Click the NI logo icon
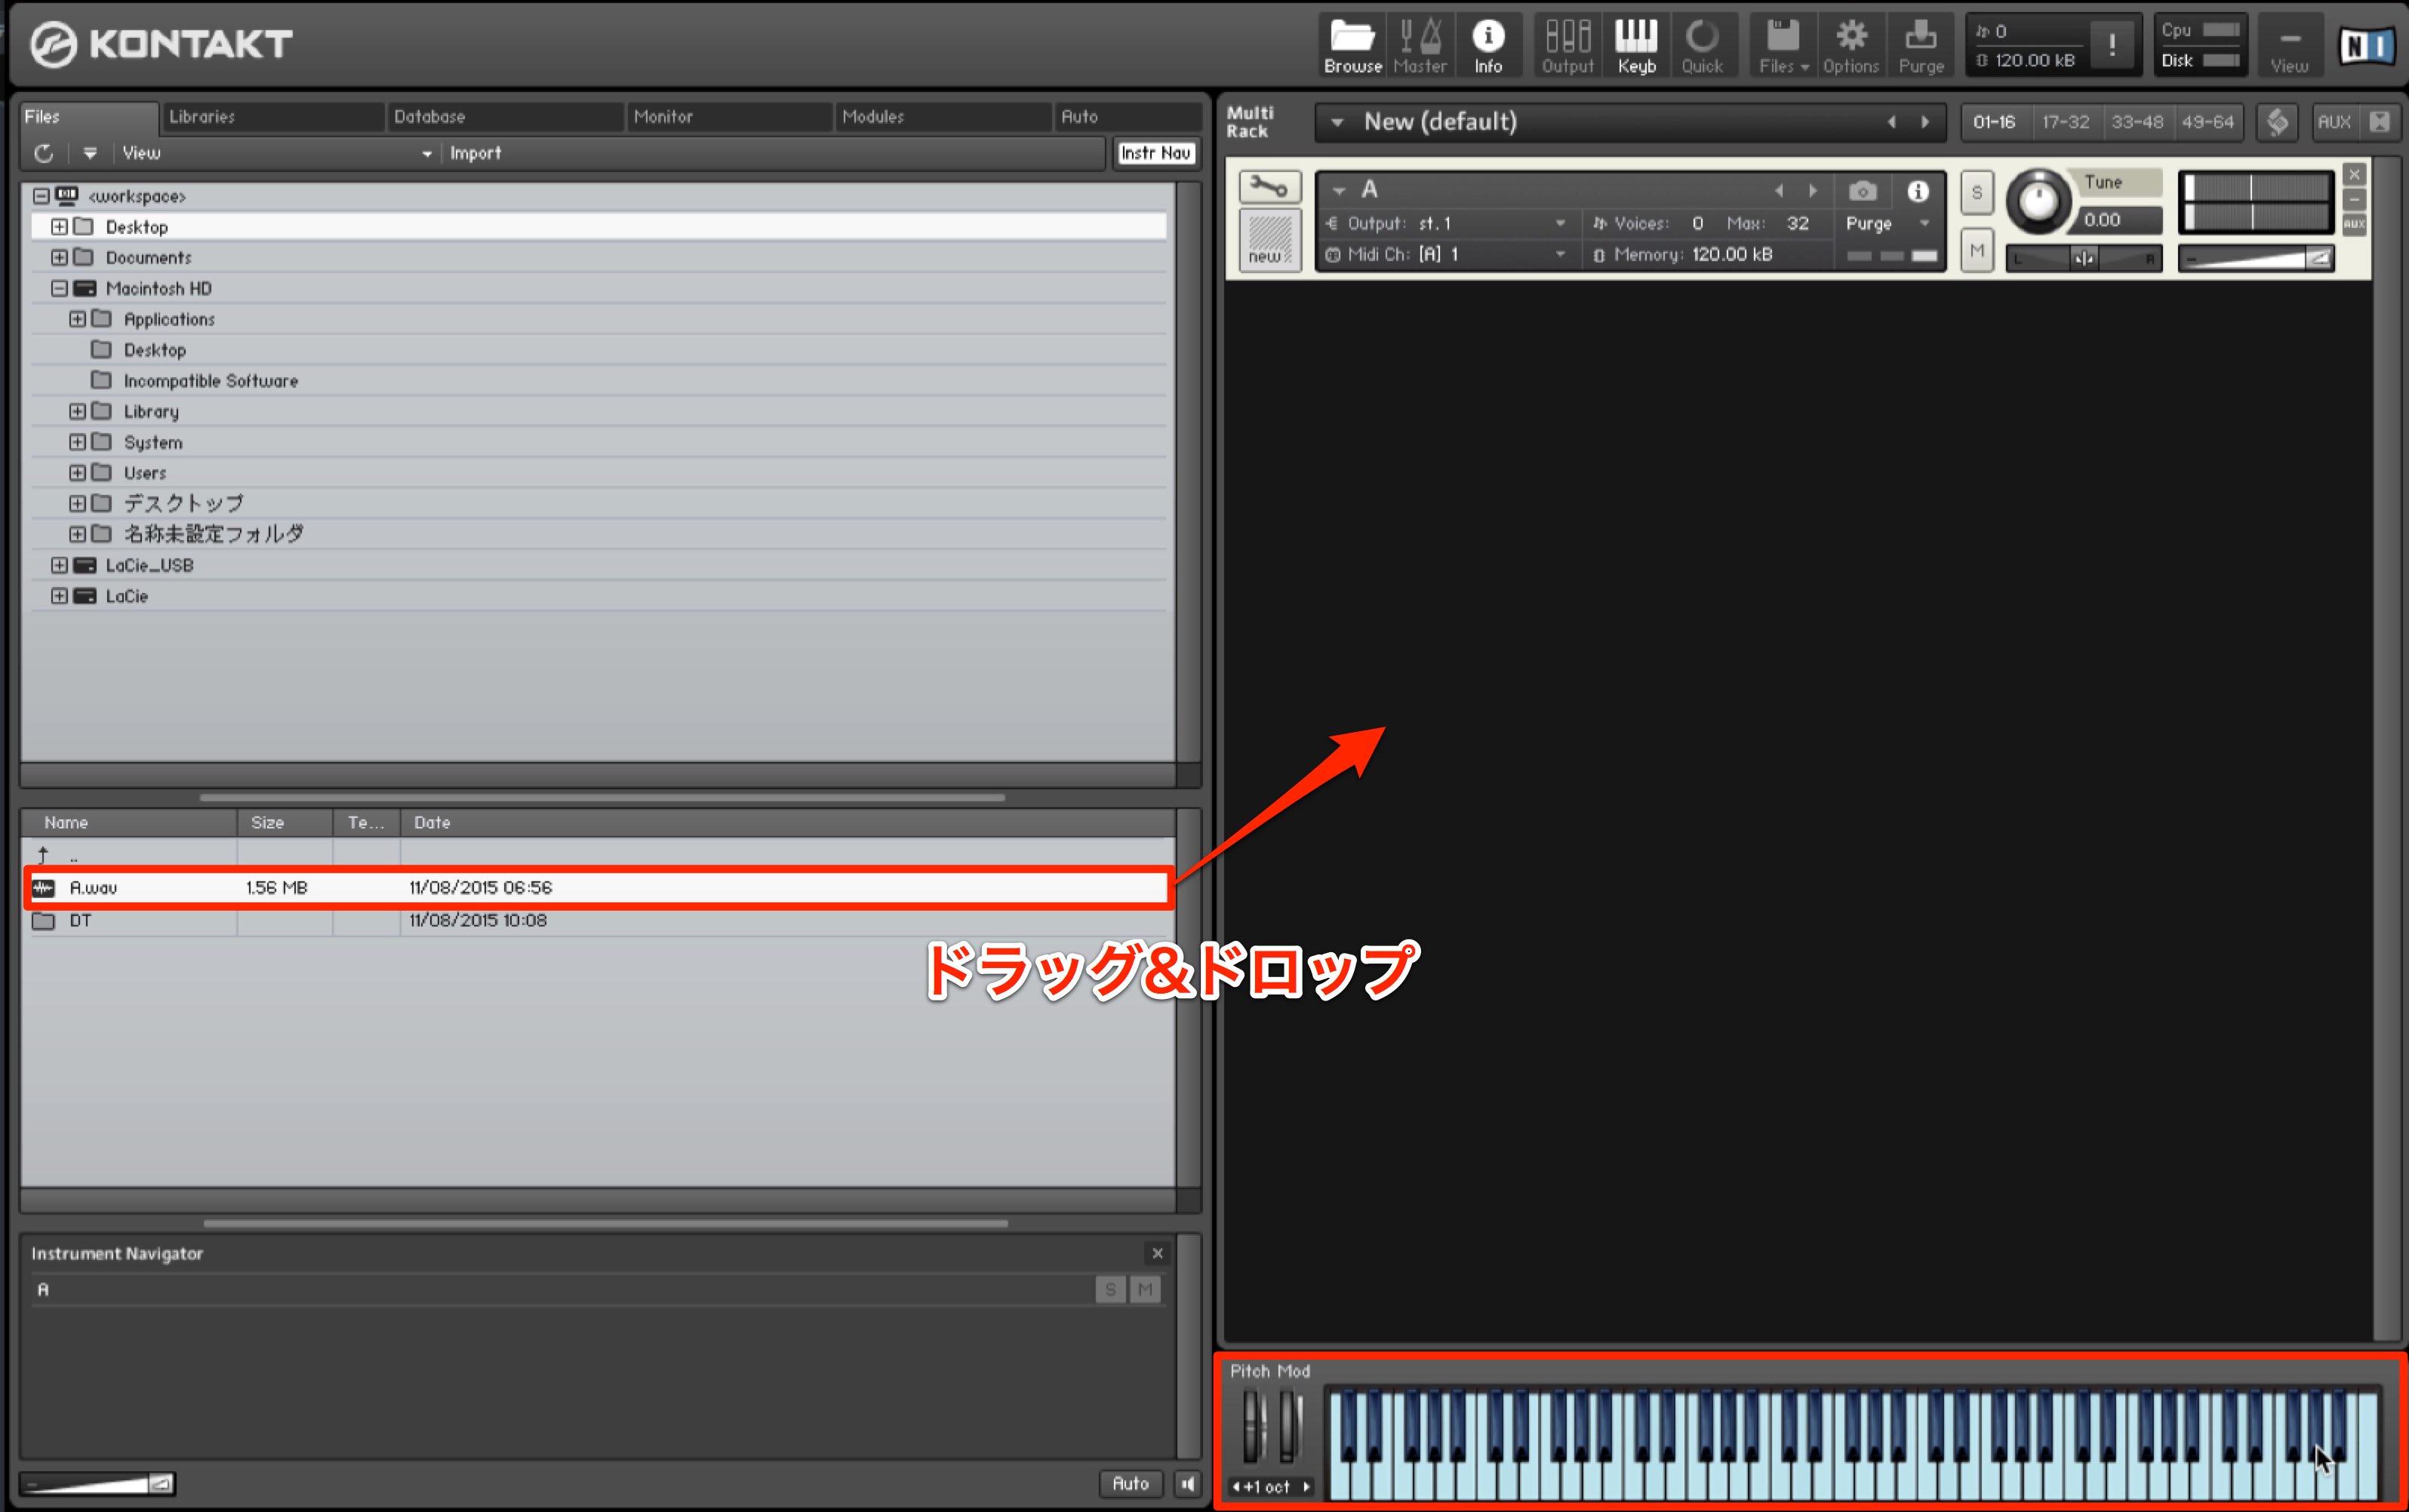Screen dimensions: 2409x1512 pos(2367,45)
